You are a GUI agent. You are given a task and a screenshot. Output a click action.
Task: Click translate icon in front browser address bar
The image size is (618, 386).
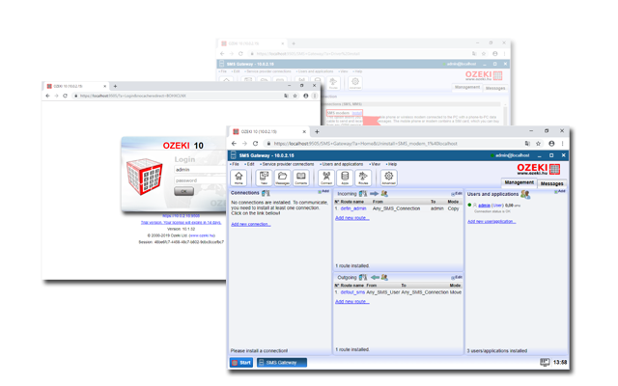527,144
